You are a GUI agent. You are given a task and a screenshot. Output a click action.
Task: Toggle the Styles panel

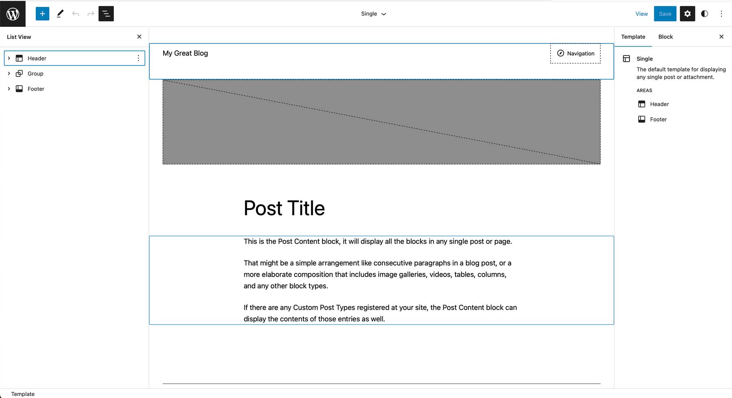[x=704, y=13]
